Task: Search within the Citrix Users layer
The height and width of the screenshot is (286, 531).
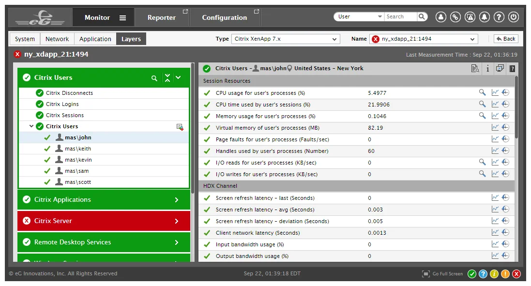Action: click(x=154, y=78)
